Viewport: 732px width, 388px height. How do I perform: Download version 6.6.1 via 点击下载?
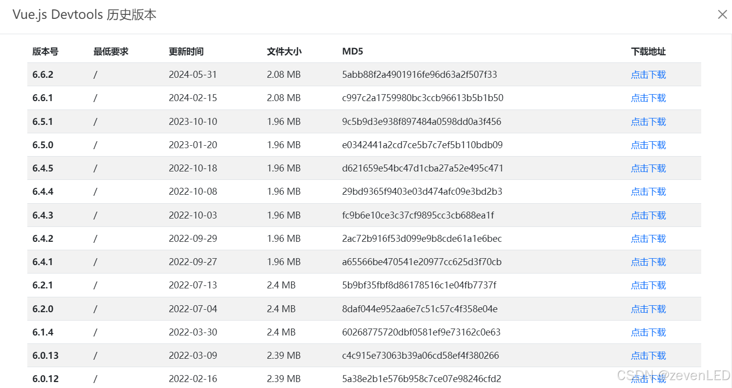pyautogui.click(x=648, y=98)
